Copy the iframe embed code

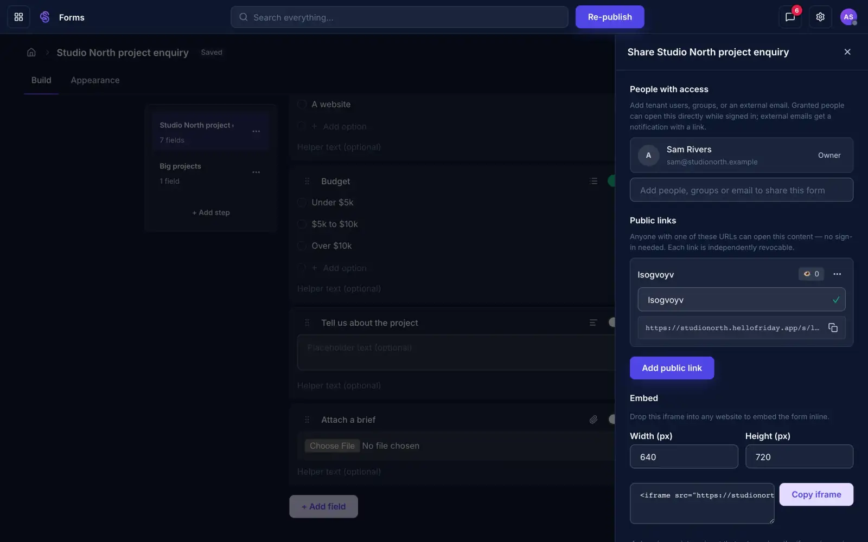click(x=816, y=494)
